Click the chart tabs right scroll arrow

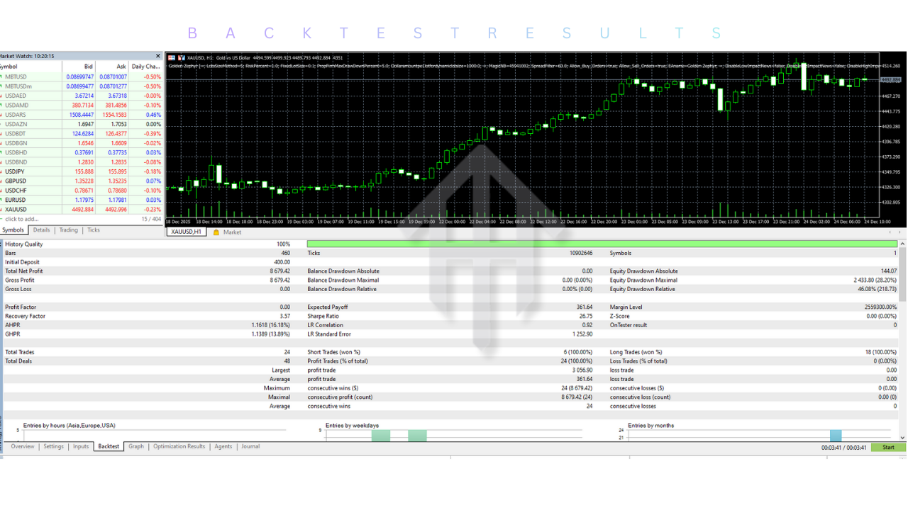coord(901,232)
